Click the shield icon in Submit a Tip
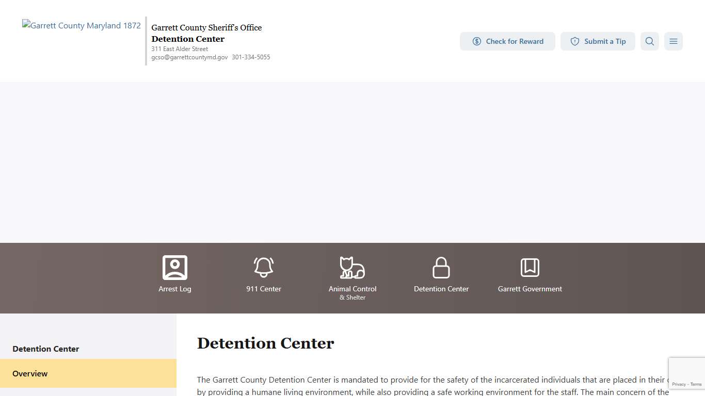Screen dimensions: 705x396 [x=574, y=41]
